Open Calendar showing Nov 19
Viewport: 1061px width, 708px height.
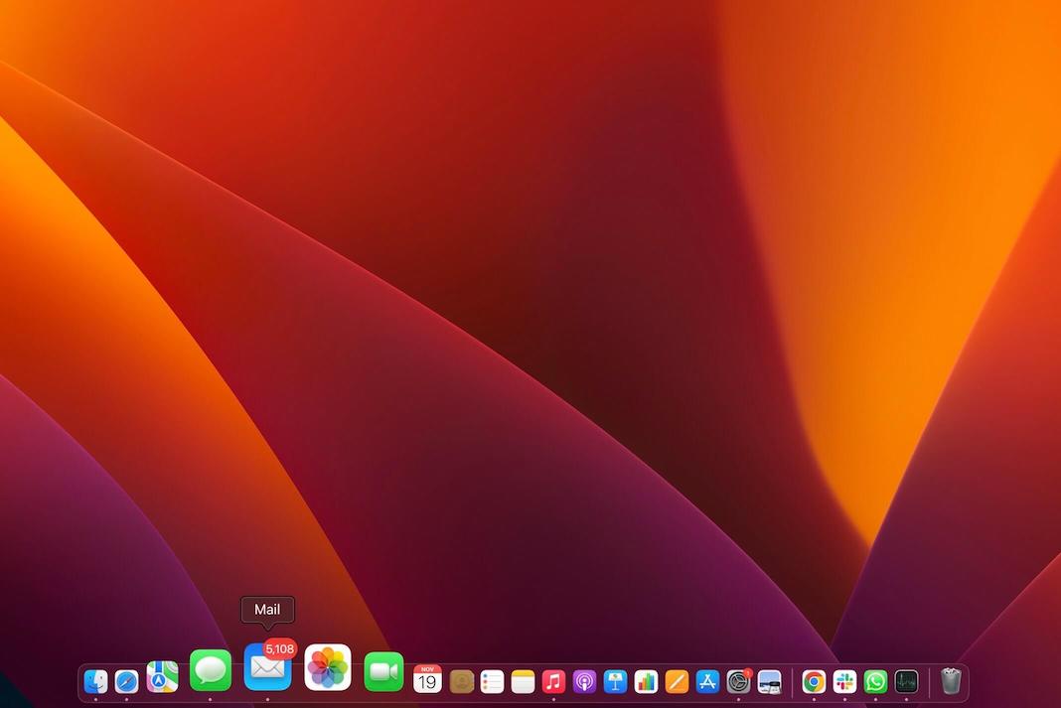tap(427, 679)
